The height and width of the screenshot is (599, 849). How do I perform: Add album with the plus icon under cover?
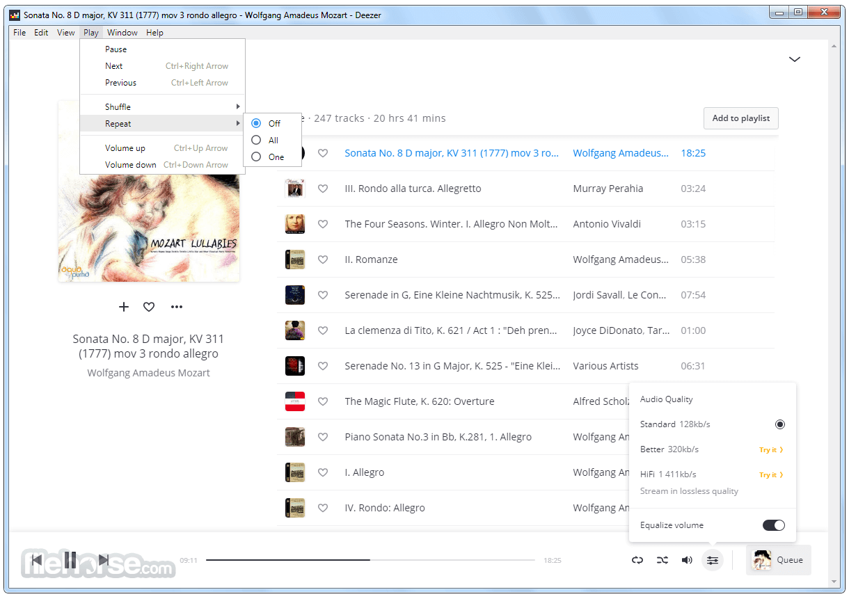tap(124, 307)
